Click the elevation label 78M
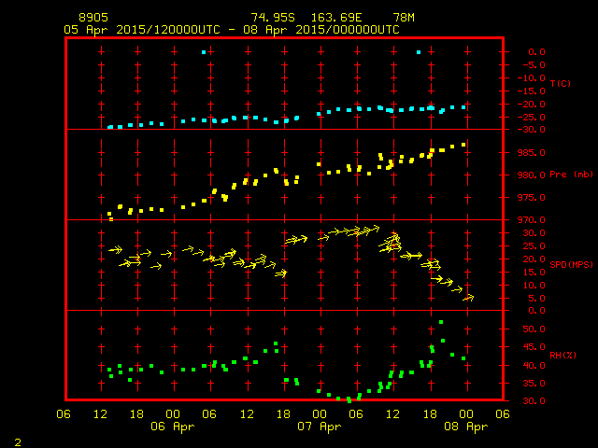The image size is (598, 448). [404, 18]
